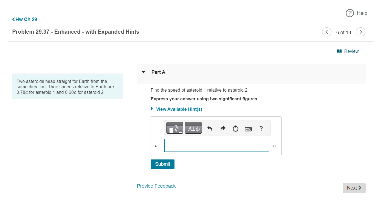Go to next problem with right circle arrow

tap(361, 32)
